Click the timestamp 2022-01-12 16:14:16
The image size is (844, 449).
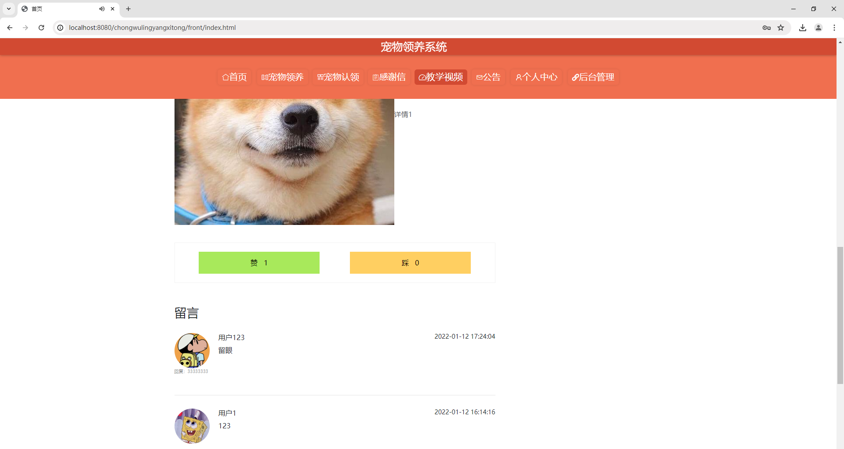tap(465, 412)
